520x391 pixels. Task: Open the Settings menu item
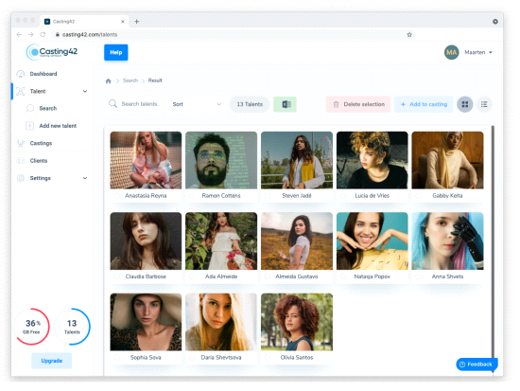(41, 178)
